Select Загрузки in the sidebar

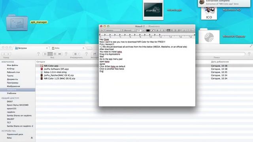tap(17, 90)
